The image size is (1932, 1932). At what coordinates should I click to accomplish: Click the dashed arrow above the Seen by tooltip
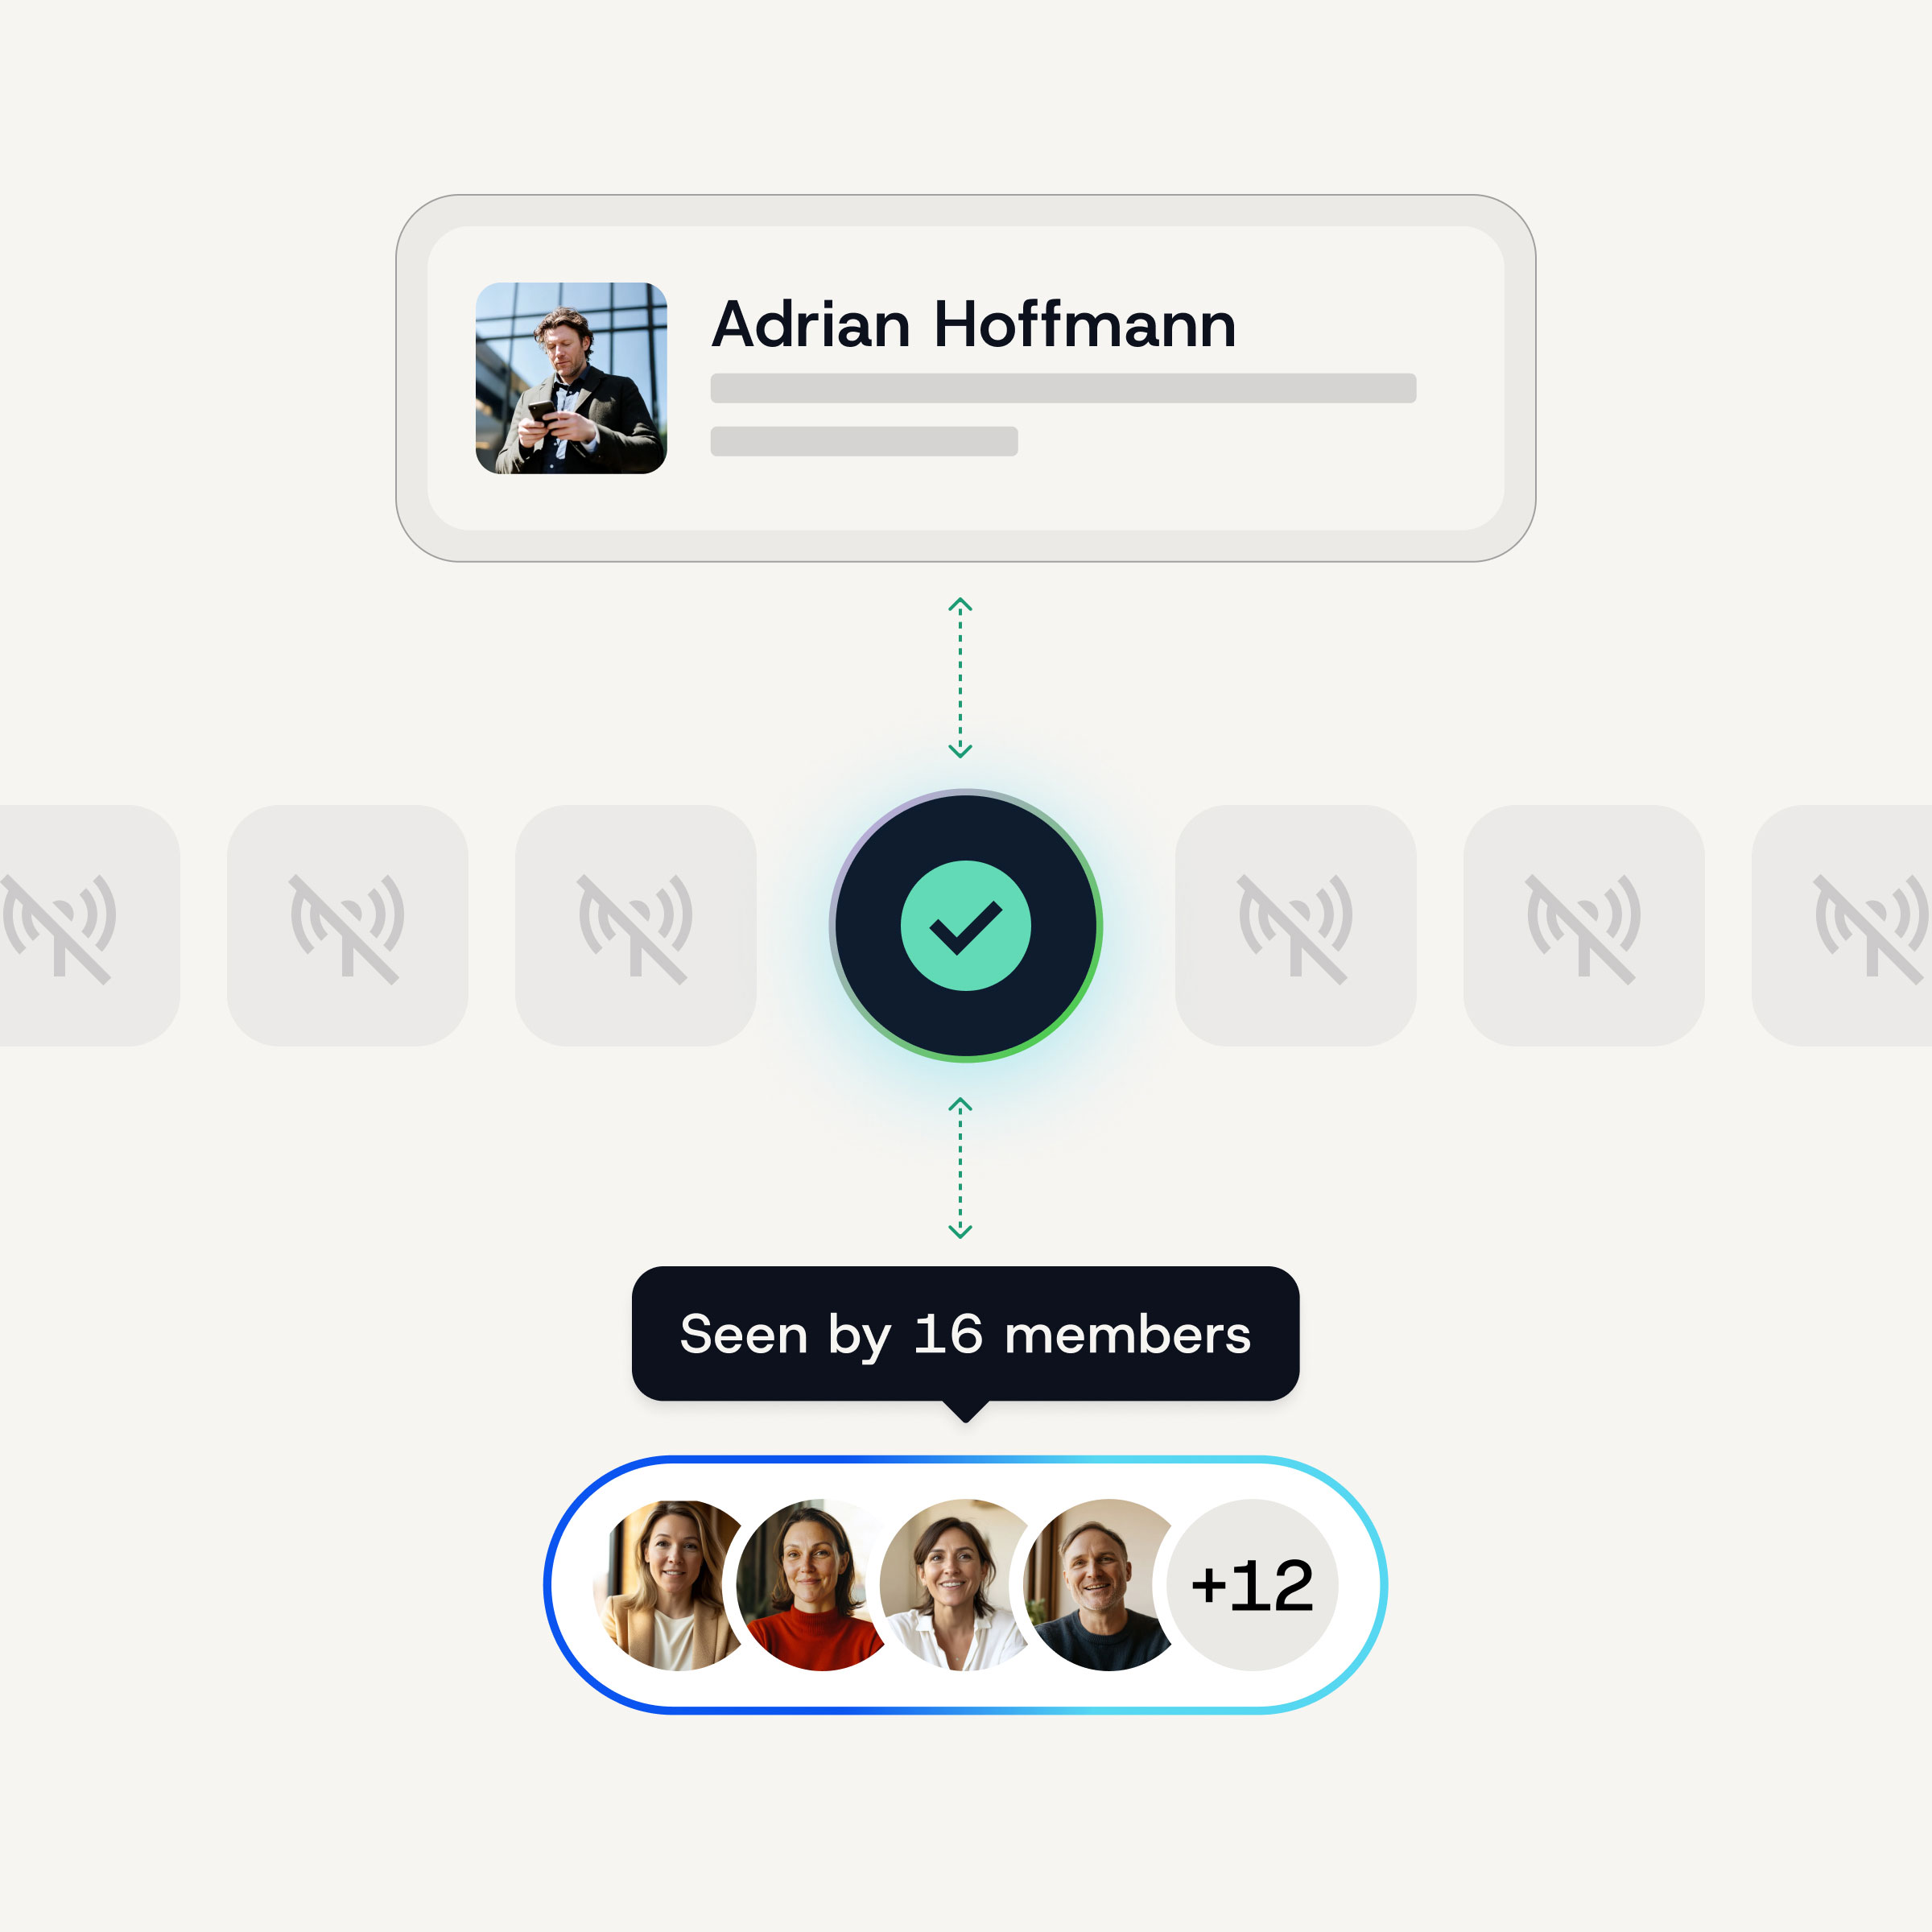tap(960, 1167)
